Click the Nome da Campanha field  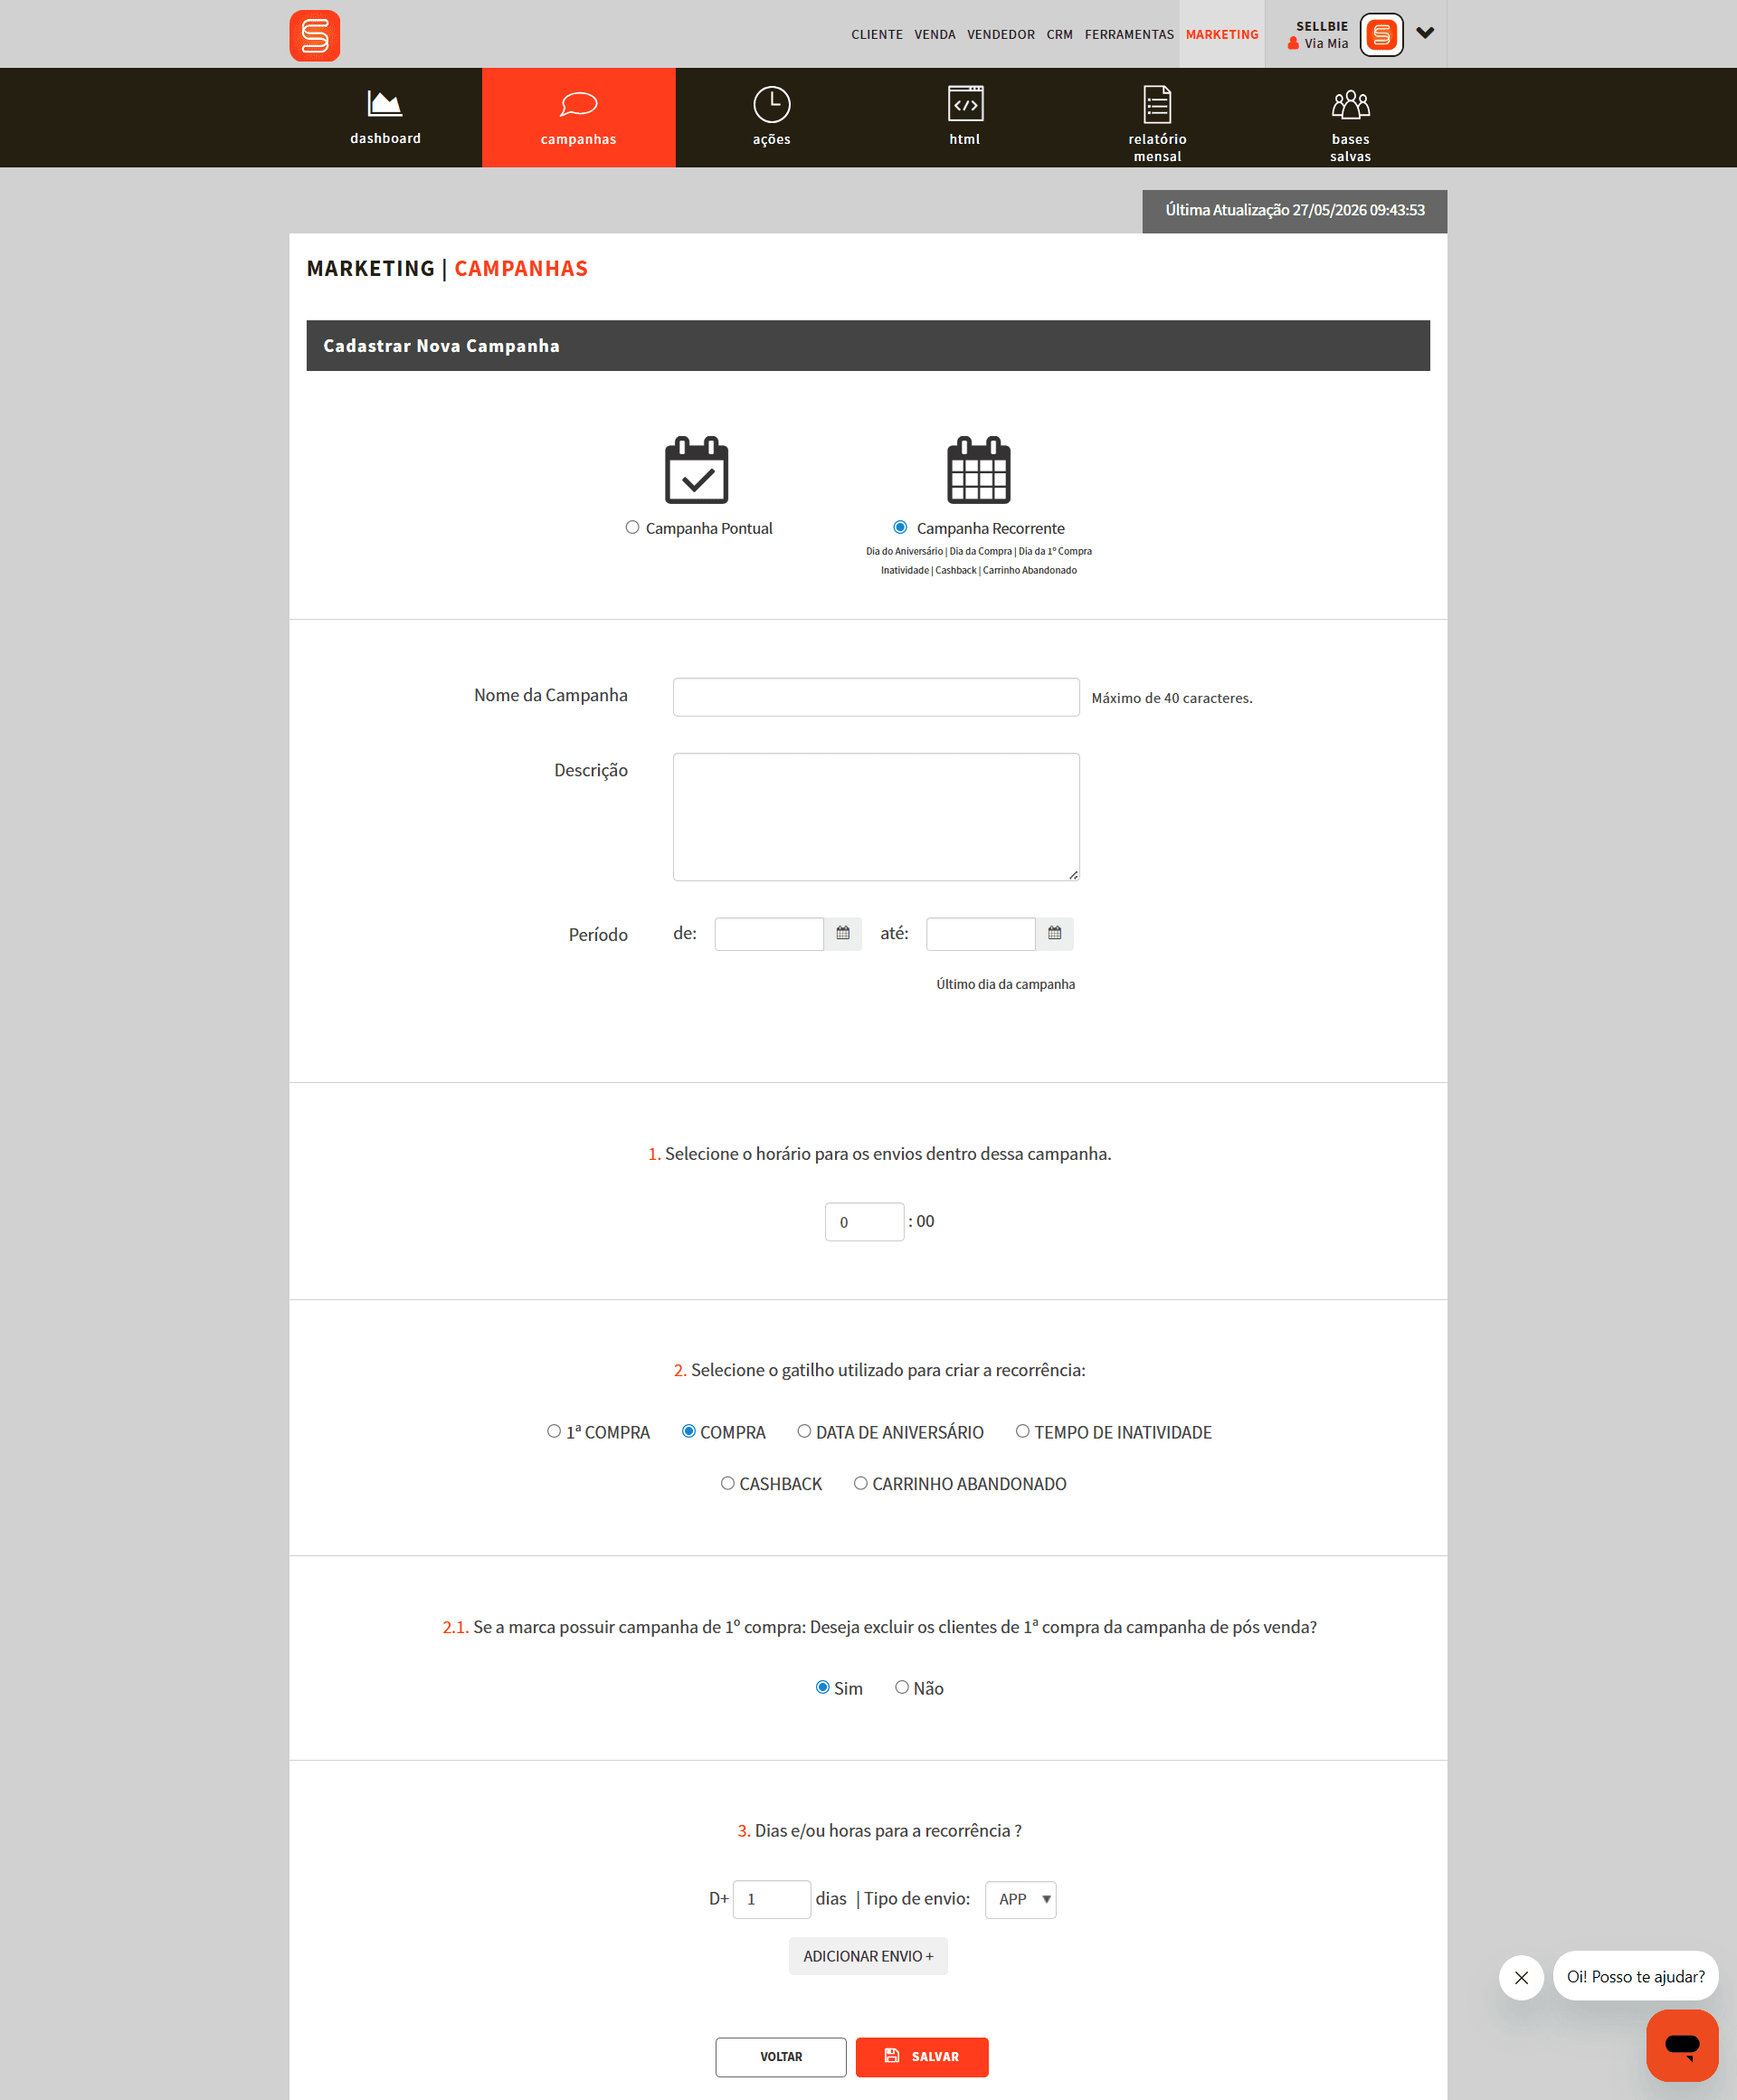[x=876, y=697]
